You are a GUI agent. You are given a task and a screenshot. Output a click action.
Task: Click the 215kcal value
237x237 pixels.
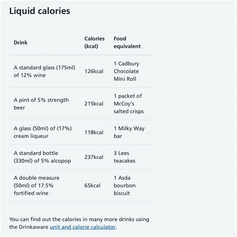[94, 103]
